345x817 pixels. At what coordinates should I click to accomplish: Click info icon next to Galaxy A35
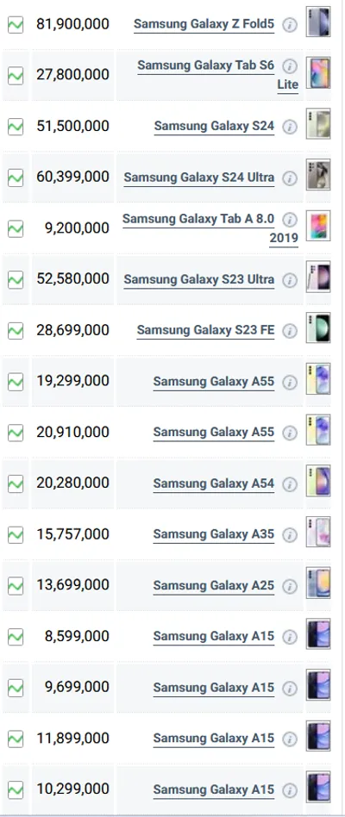(x=290, y=535)
